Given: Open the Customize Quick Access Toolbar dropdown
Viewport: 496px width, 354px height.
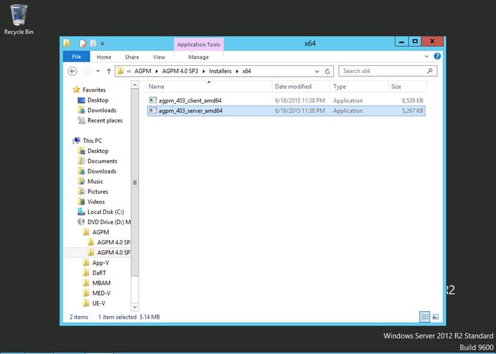Looking at the screenshot, I should coord(103,44).
